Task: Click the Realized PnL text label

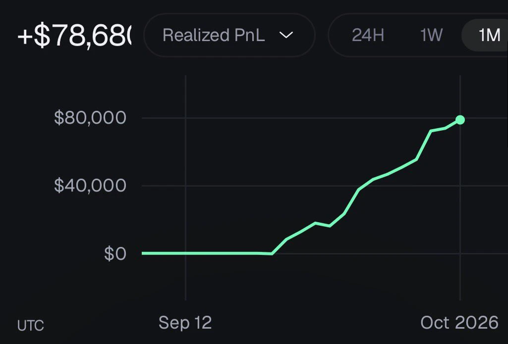Action: (x=214, y=35)
